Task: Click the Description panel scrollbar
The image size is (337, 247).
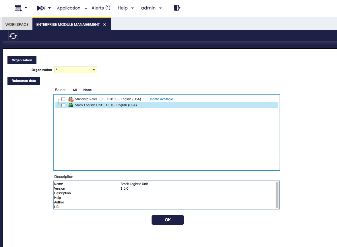Action: point(277,195)
